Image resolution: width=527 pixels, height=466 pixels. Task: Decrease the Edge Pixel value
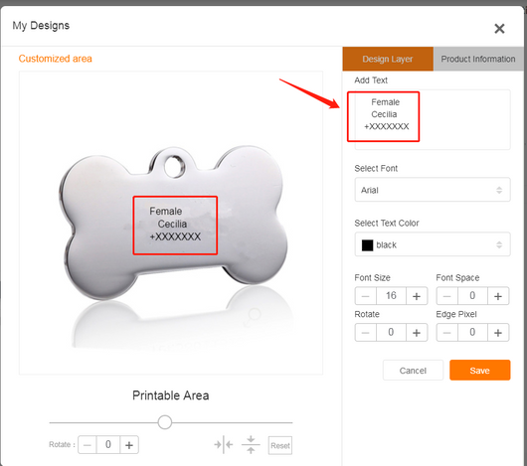coord(447,333)
